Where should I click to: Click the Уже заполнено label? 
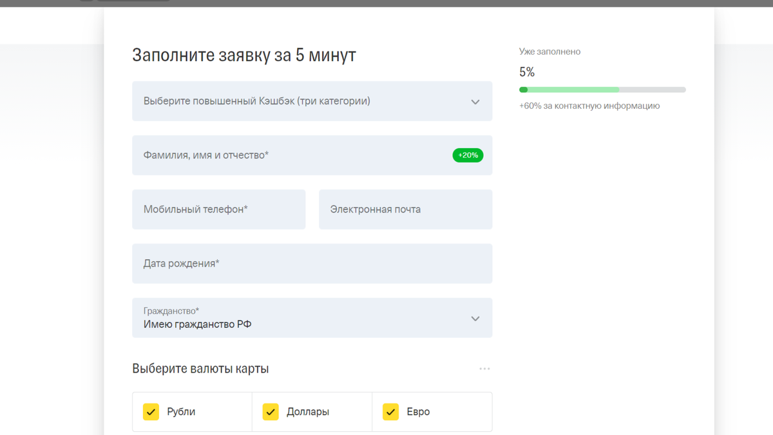pyautogui.click(x=549, y=52)
